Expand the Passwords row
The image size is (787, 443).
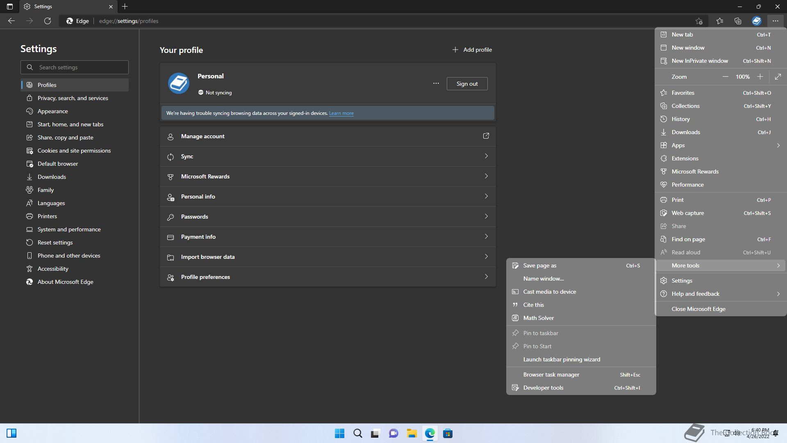[x=328, y=217]
